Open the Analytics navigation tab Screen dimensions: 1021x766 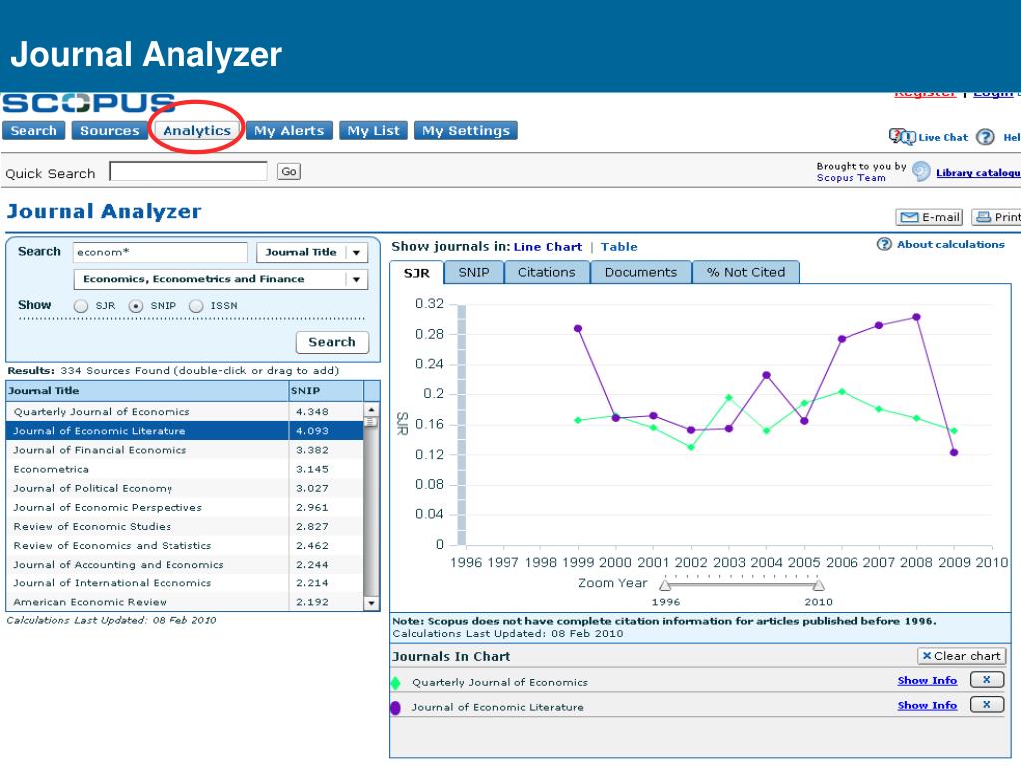coord(196,131)
